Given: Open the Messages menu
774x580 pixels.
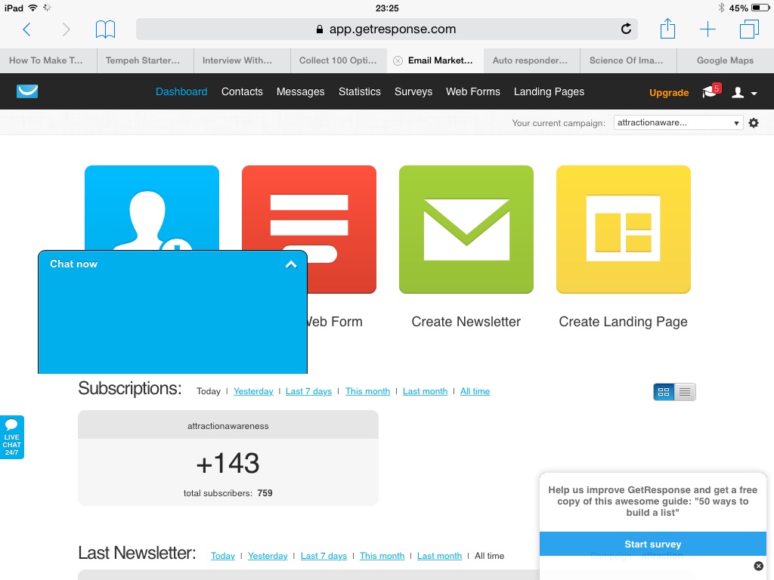Looking at the screenshot, I should [x=300, y=91].
